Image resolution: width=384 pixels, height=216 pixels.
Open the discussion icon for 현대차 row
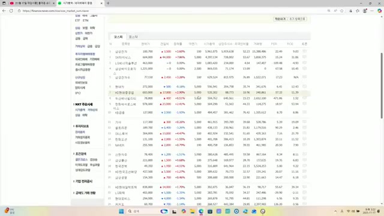click(304, 86)
